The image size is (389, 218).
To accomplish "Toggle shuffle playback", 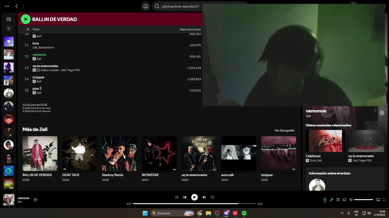I will (x=177, y=197).
